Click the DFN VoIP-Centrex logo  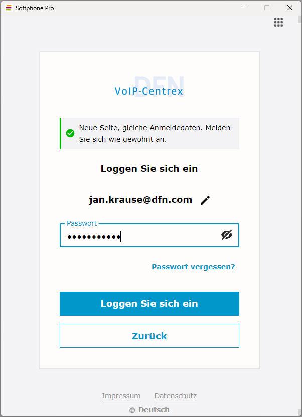149,87
